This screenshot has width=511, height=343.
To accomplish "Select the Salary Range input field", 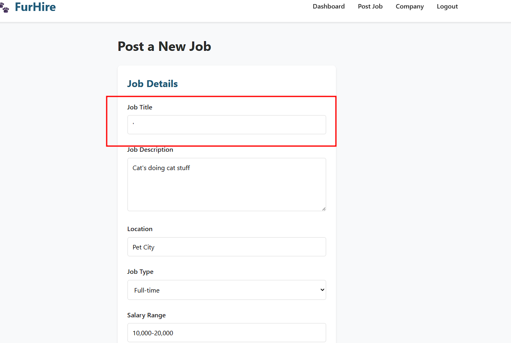I will point(226,333).
